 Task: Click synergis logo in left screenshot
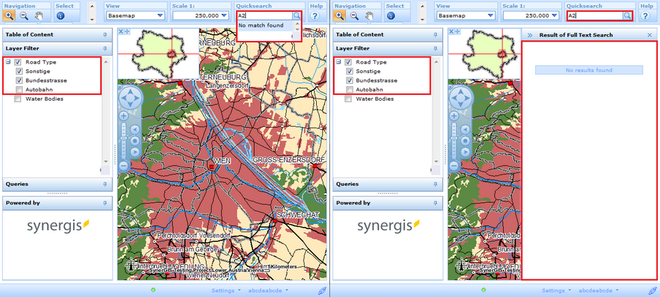[58, 225]
